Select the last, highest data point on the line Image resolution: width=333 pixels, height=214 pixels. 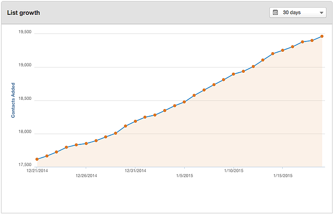(x=322, y=36)
